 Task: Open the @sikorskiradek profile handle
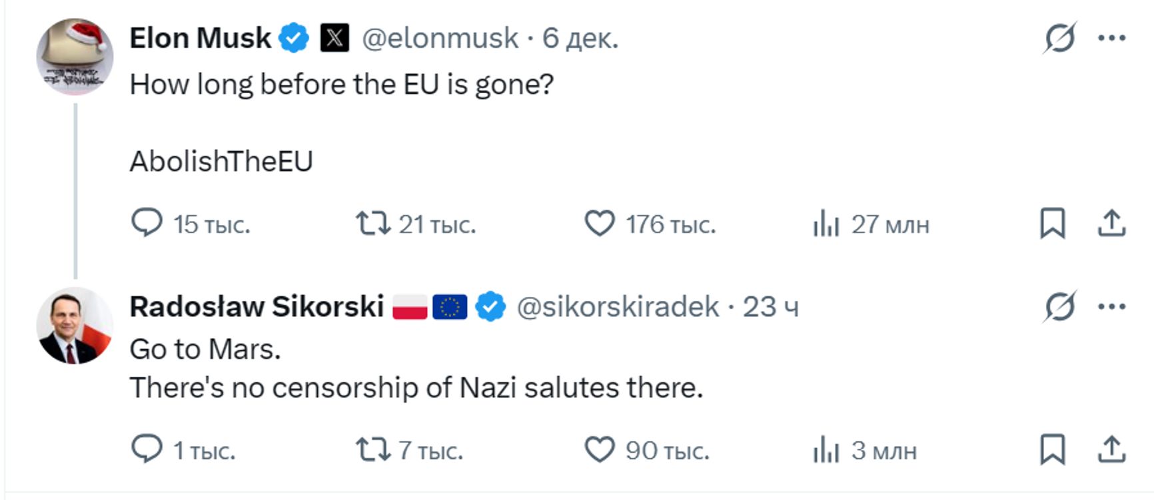(x=618, y=307)
